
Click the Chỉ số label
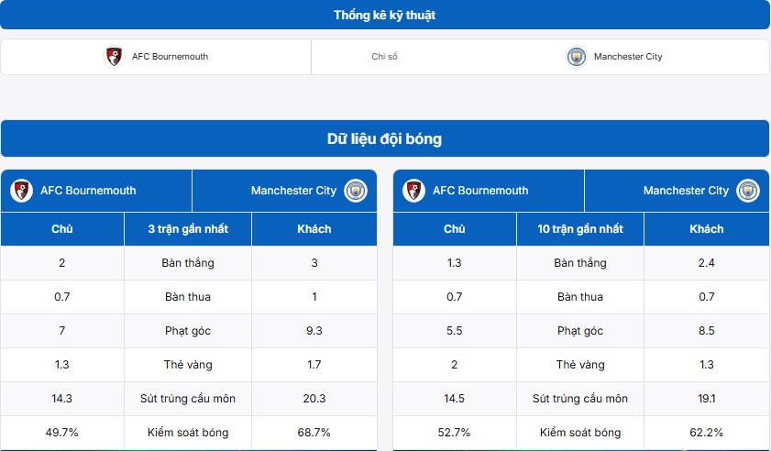click(384, 57)
